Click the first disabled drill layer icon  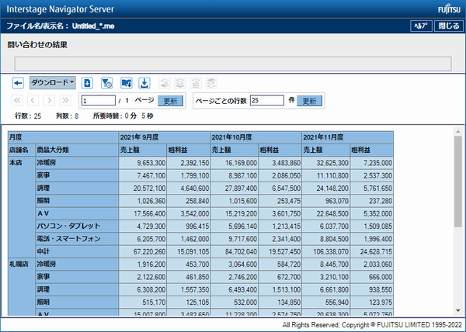[x=165, y=83]
